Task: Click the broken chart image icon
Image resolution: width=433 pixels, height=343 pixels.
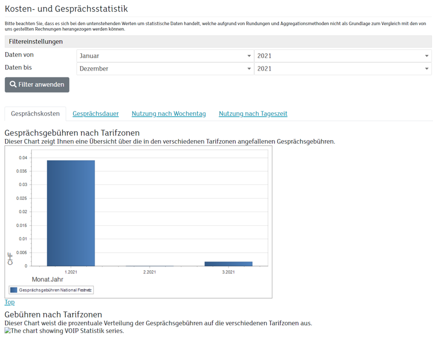Action: pyautogui.click(x=8, y=331)
